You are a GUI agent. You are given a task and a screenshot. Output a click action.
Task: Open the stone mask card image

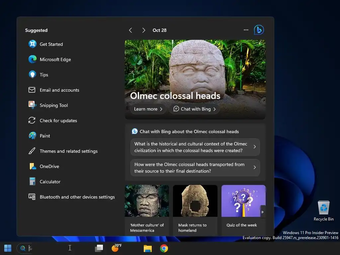click(x=195, y=201)
